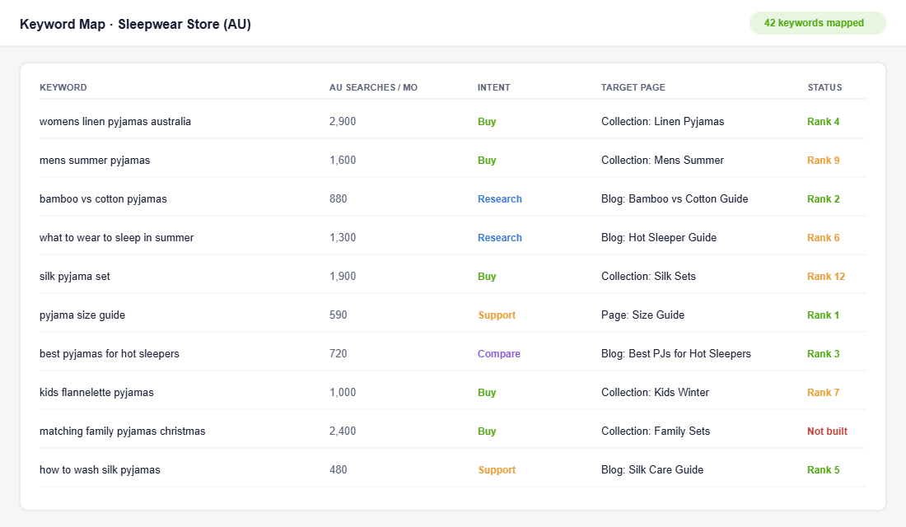Click the 'Not built' status
906x527 pixels.
point(827,431)
